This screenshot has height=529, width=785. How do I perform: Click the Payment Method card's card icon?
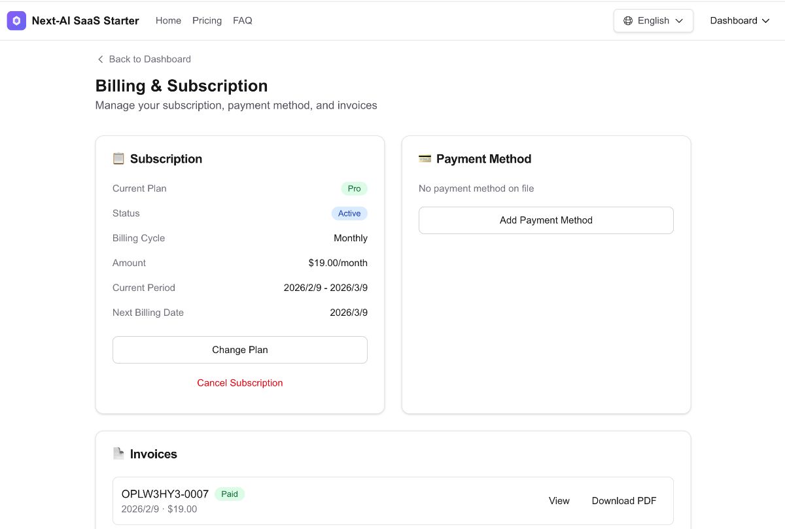(425, 158)
